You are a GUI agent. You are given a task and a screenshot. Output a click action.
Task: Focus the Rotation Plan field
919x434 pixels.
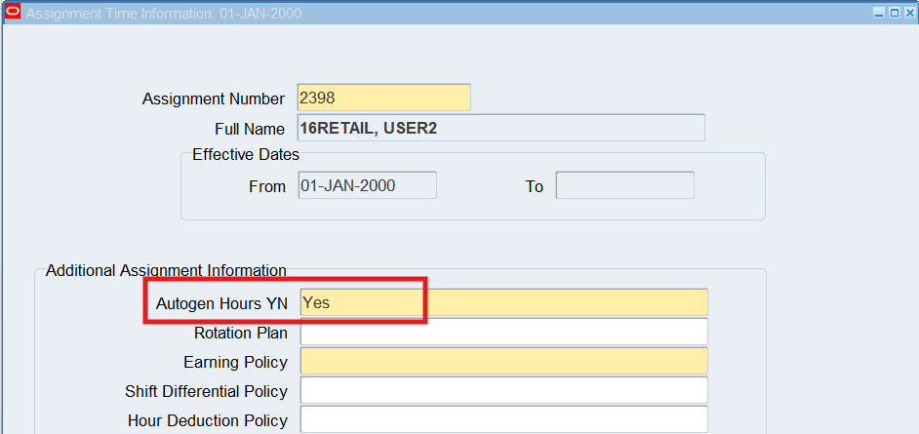[503, 333]
